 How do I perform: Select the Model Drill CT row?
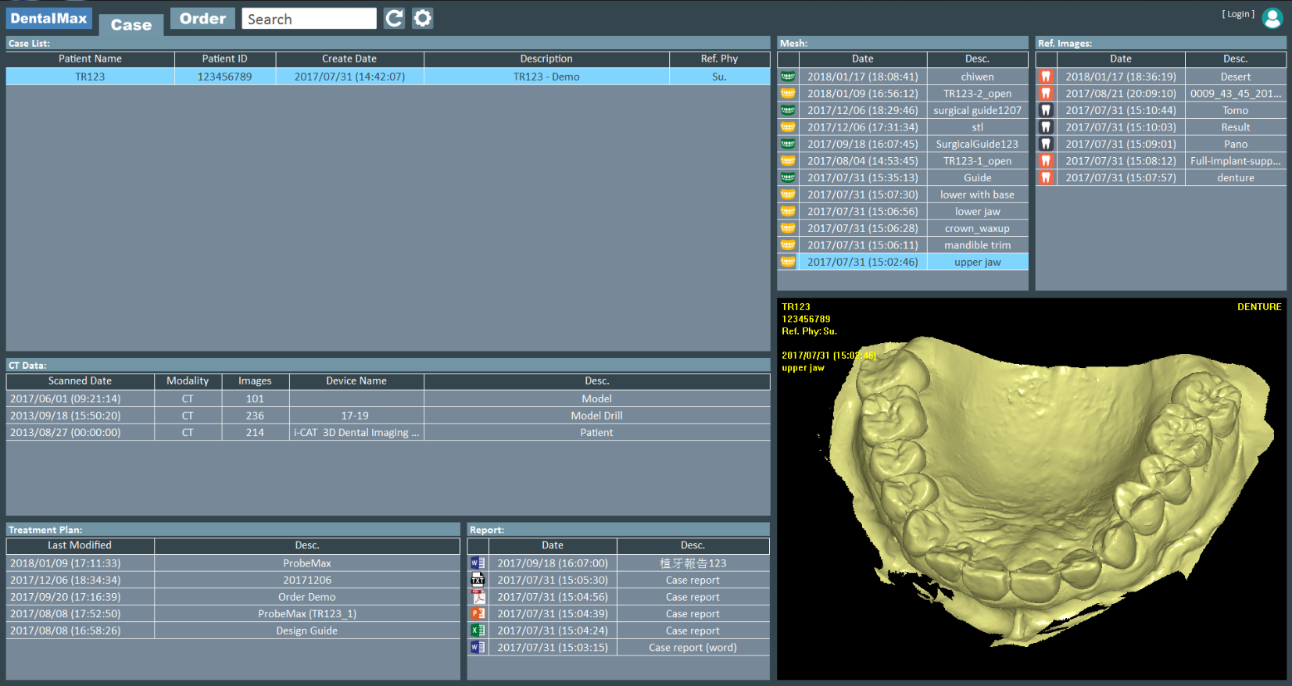tap(388, 416)
